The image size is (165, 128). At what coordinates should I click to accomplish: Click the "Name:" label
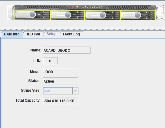pyautogui.click(x=36, y=50)
